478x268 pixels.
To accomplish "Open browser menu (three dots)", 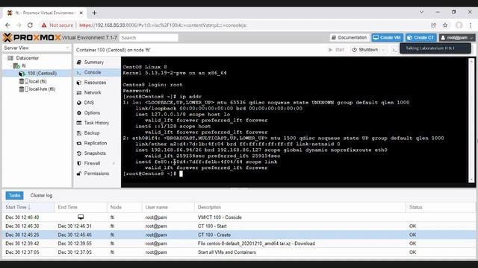I will tap(471, 25).
